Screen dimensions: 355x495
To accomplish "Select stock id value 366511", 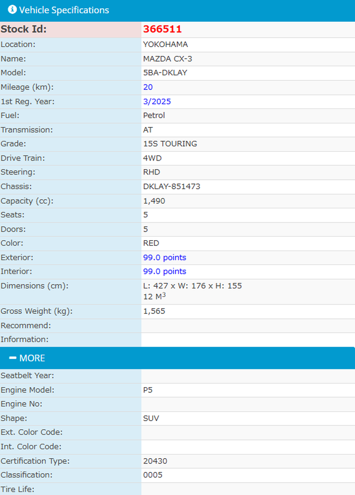I will coord(162,29).
